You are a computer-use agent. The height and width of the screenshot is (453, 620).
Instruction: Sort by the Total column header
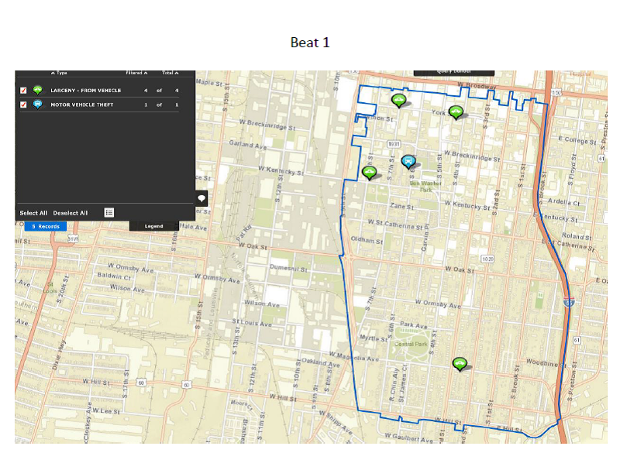pyautogui.click(x=169, y=73)
